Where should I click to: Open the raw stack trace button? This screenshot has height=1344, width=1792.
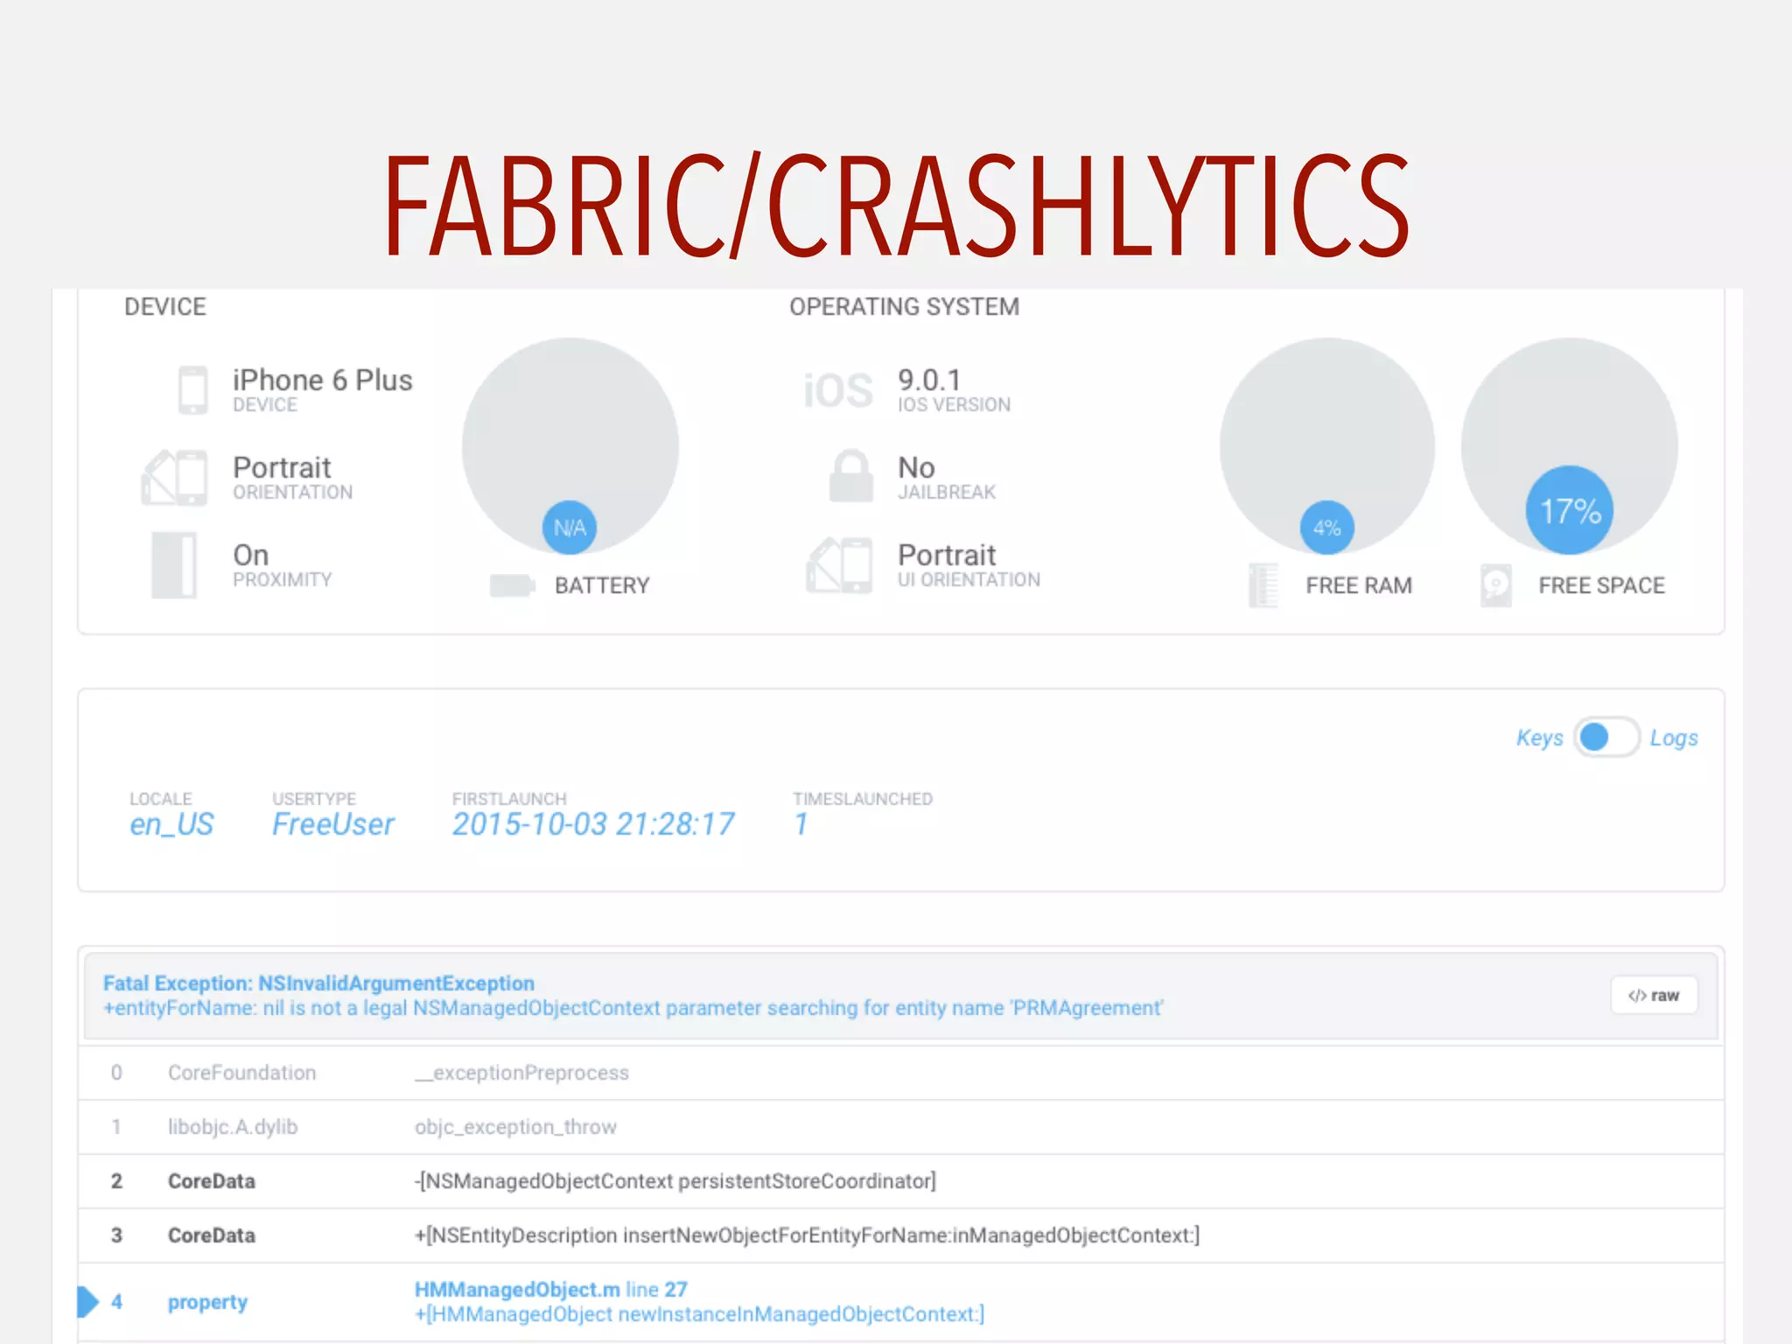[1654, 995]
